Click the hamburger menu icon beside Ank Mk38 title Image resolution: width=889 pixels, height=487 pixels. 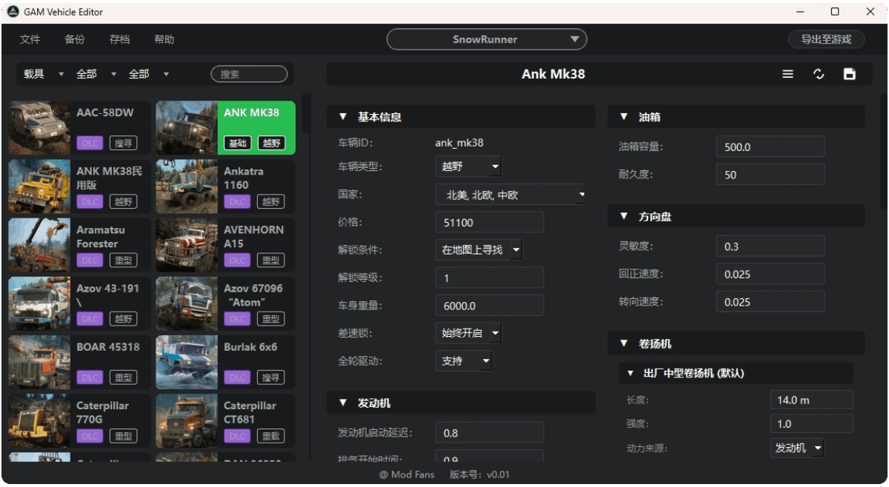pos(788,74)
